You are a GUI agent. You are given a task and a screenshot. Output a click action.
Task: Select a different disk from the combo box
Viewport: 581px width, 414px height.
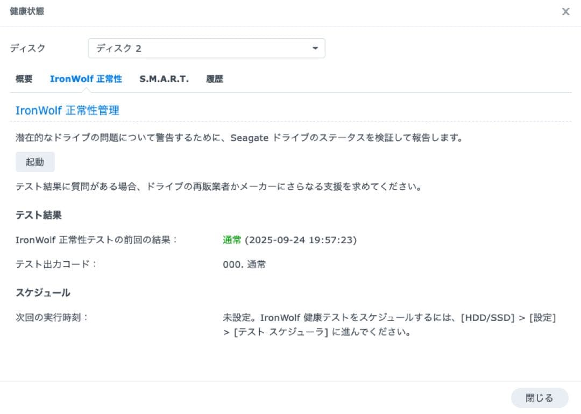coord(207,48)
